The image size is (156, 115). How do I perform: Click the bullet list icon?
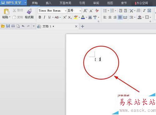pyautogui.click(x=105, y=11)
